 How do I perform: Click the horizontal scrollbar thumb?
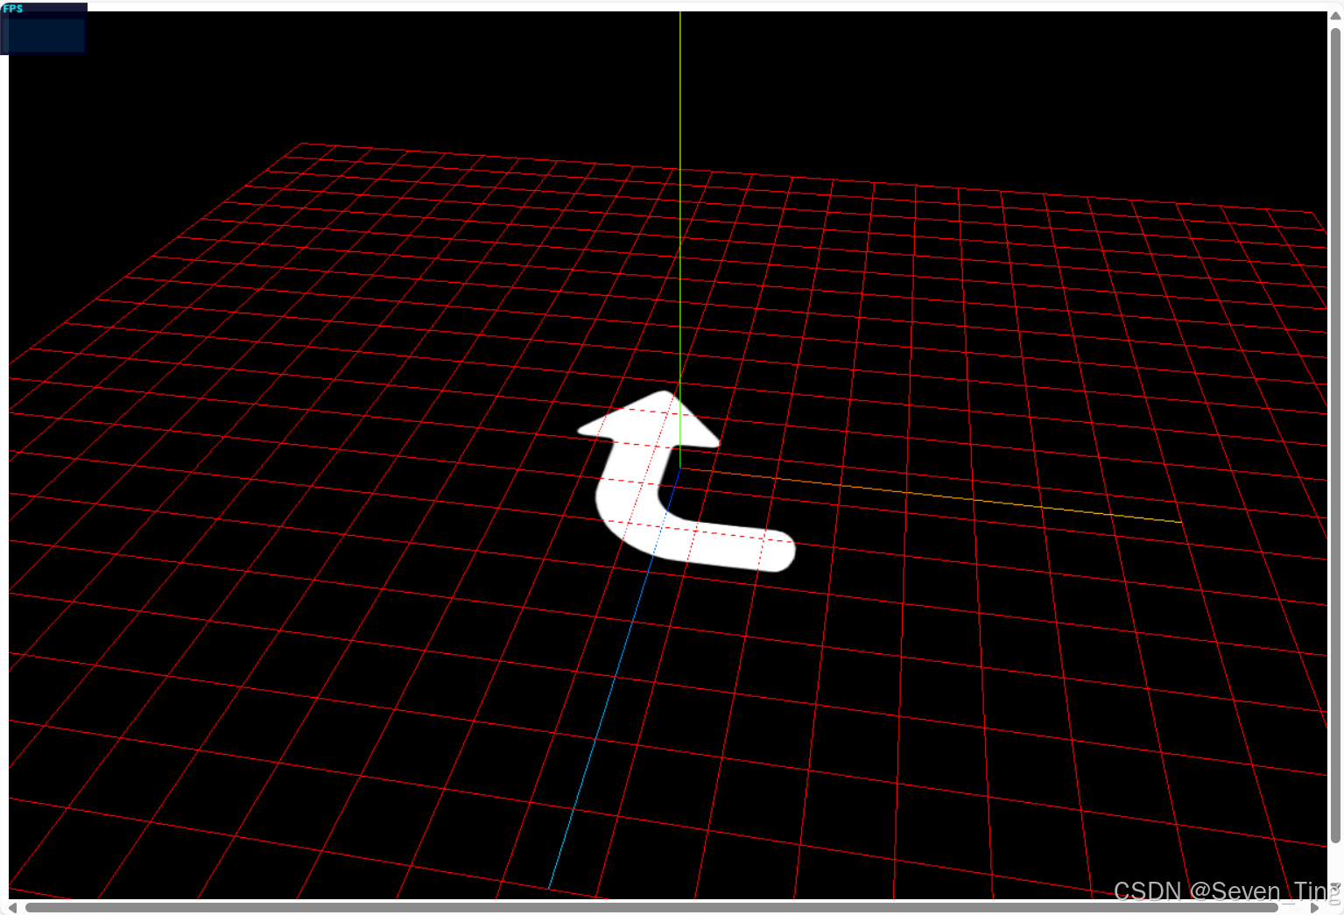(651, 908)
